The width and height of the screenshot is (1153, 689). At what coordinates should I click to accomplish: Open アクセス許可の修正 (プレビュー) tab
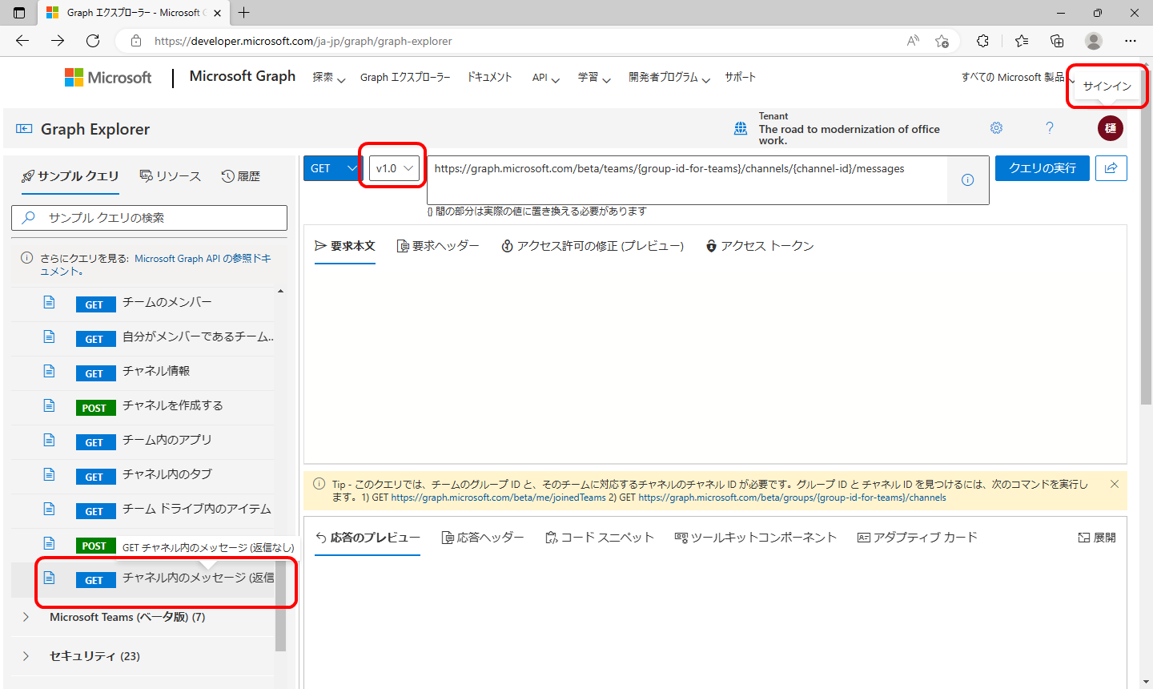(593, 246)
